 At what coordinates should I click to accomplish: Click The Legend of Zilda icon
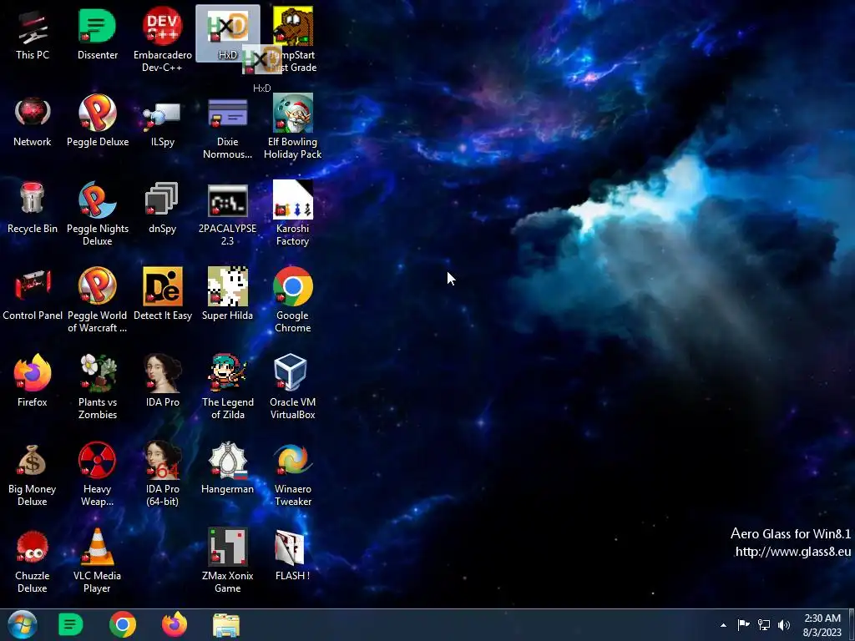point(227,387)
